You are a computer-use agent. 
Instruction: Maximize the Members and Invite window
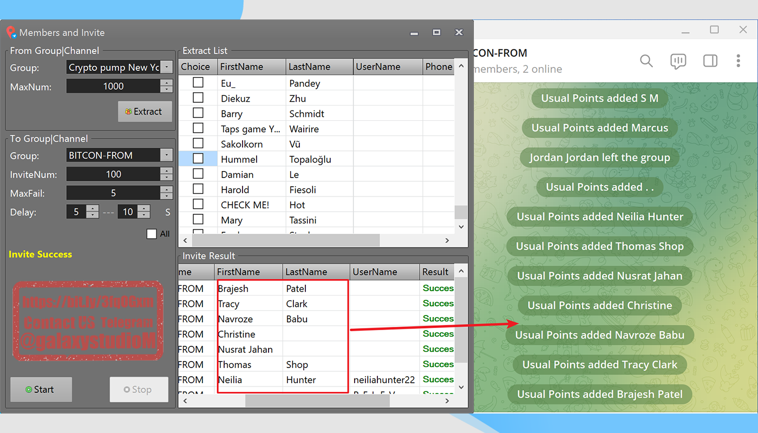click(436, 32)
